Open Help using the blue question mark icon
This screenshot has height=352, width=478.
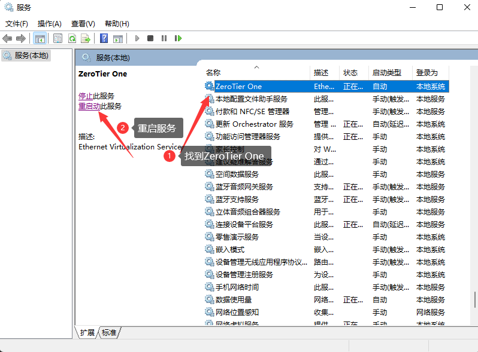104,38
